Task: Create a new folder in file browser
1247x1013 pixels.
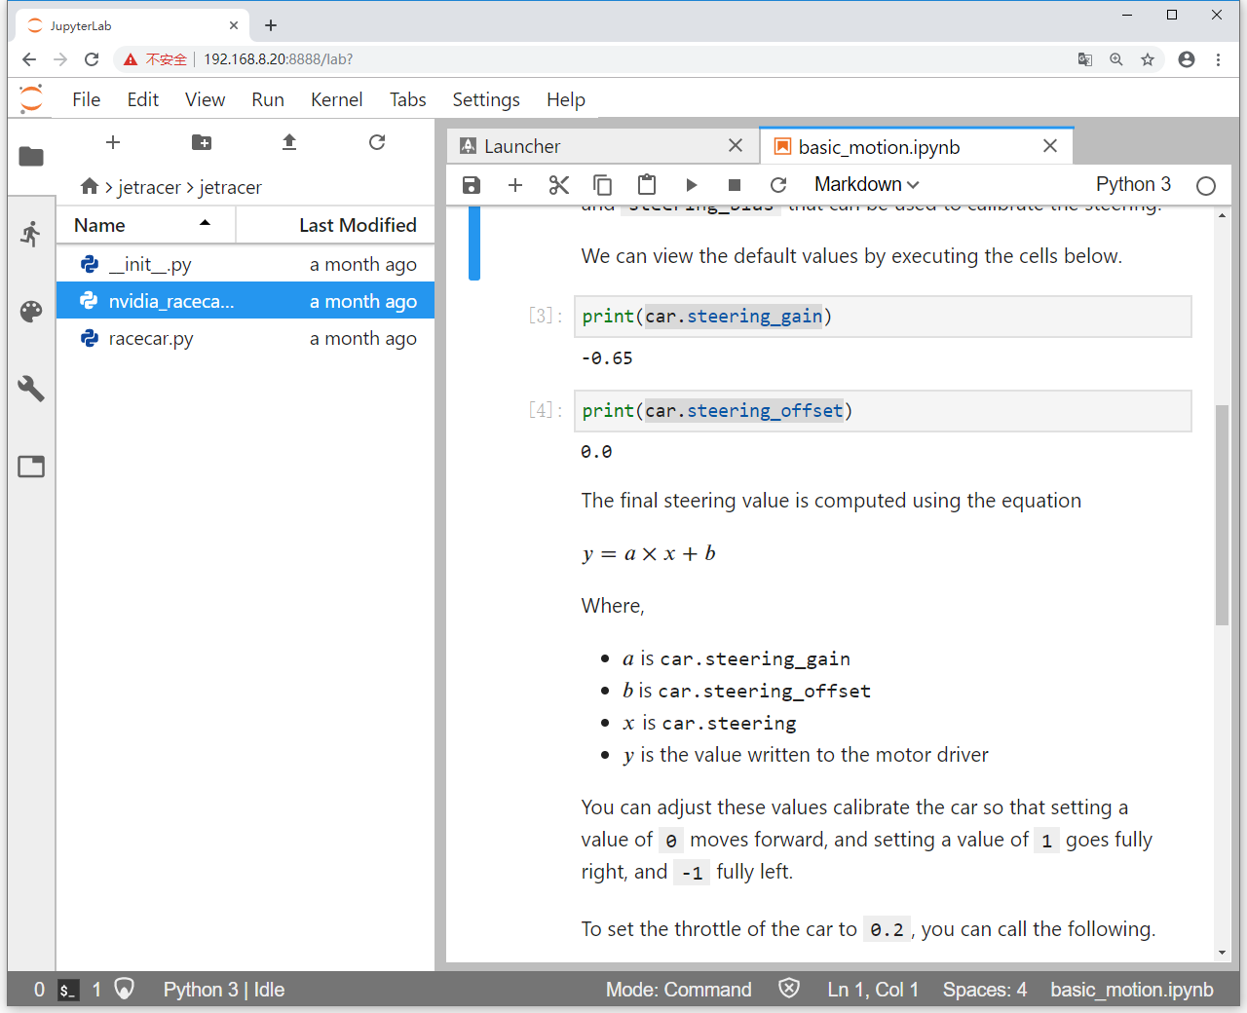Action: 202,142
